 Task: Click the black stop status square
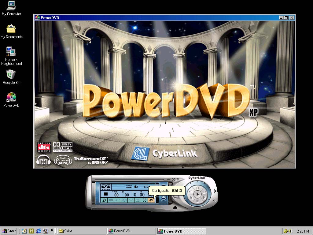(x=106, y=194)
